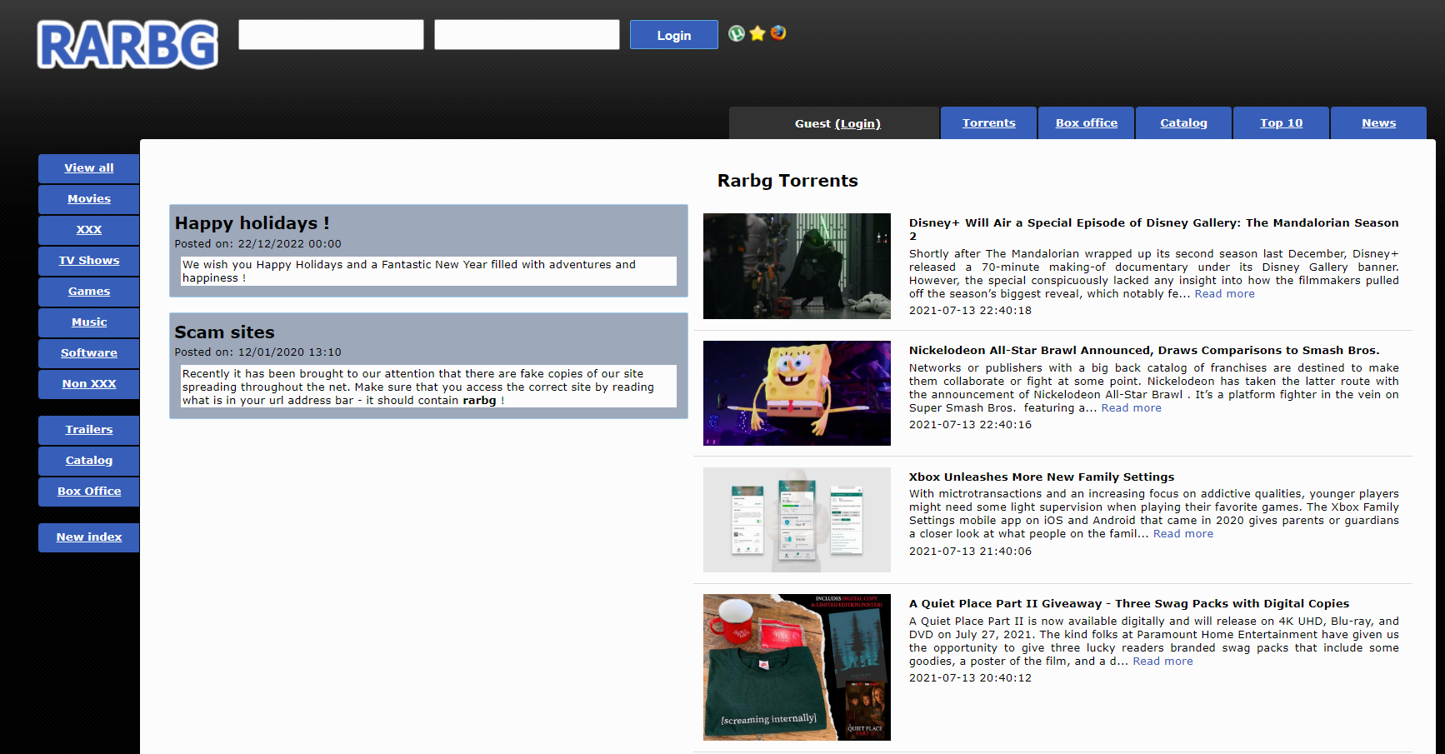Open the SpongeBob Nickelodeon Brawl thumbnail

pyautogui.click(x=797, y=393)
